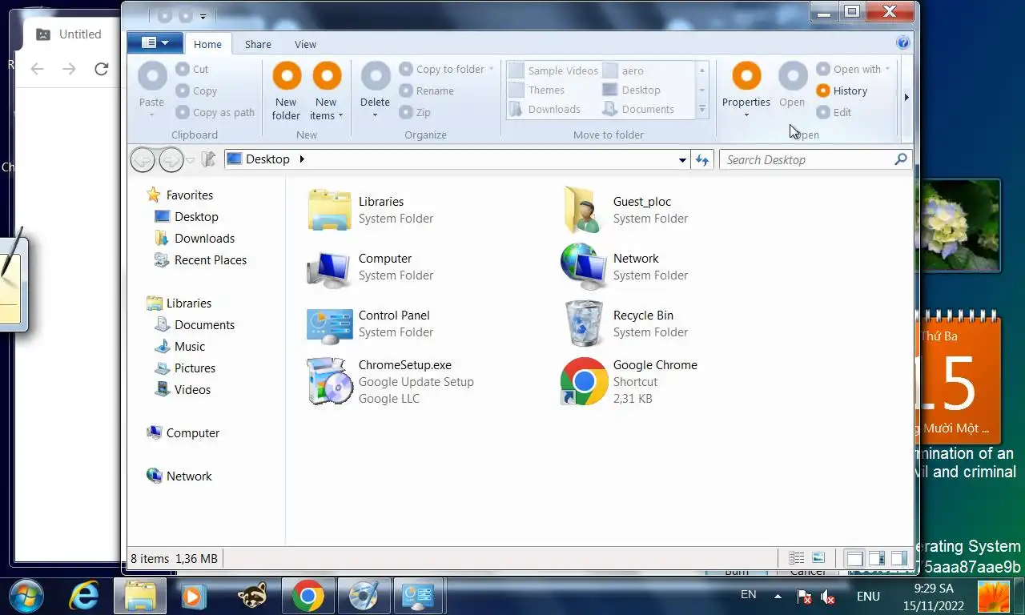Open Internet Explorer from the taskbar

pyautogui.click(x=83, y=596)
